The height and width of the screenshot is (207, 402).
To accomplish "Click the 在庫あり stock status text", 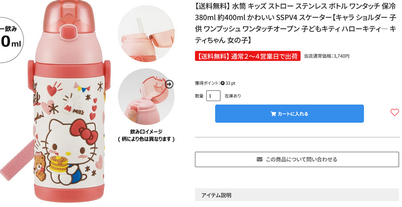I will point(233,96).
